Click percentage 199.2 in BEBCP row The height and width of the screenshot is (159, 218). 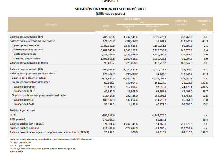tap(204, 132)
